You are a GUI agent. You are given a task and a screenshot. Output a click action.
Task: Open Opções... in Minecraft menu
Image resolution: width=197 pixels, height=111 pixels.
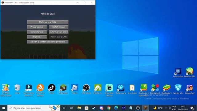point(37,37)
